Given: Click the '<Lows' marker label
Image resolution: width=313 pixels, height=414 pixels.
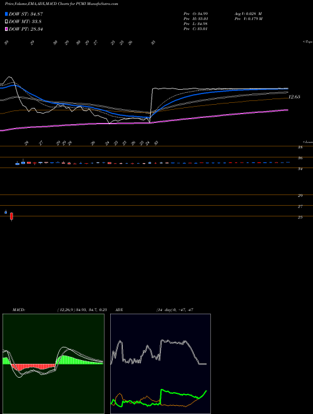Looking at the screenshot, I should [x=308, y=142].
